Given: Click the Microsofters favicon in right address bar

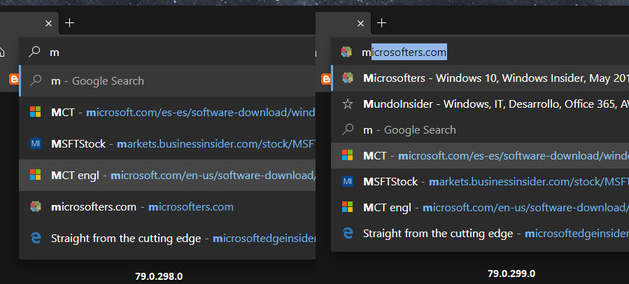Looking at the screenshot, I should [x=346, y=52].
